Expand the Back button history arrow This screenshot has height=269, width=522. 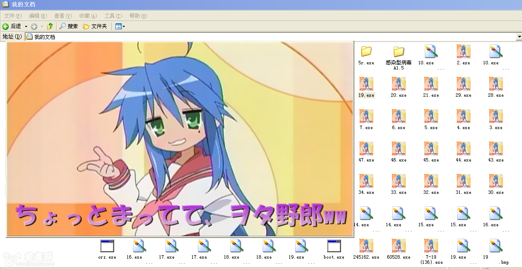coord(26,26)
